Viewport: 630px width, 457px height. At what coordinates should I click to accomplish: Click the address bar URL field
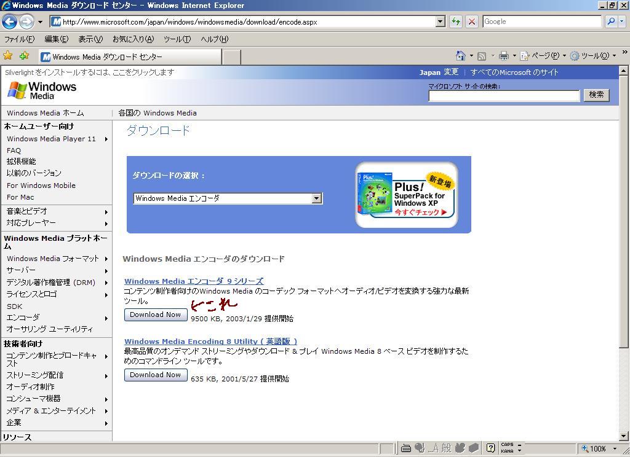243,21
